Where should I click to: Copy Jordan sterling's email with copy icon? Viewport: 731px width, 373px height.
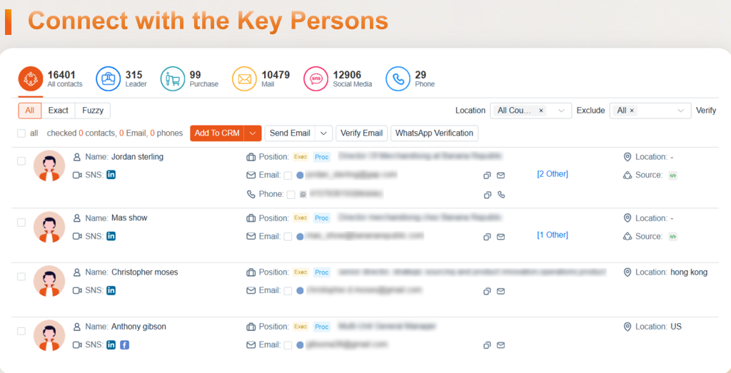click(x=487, y=175)
